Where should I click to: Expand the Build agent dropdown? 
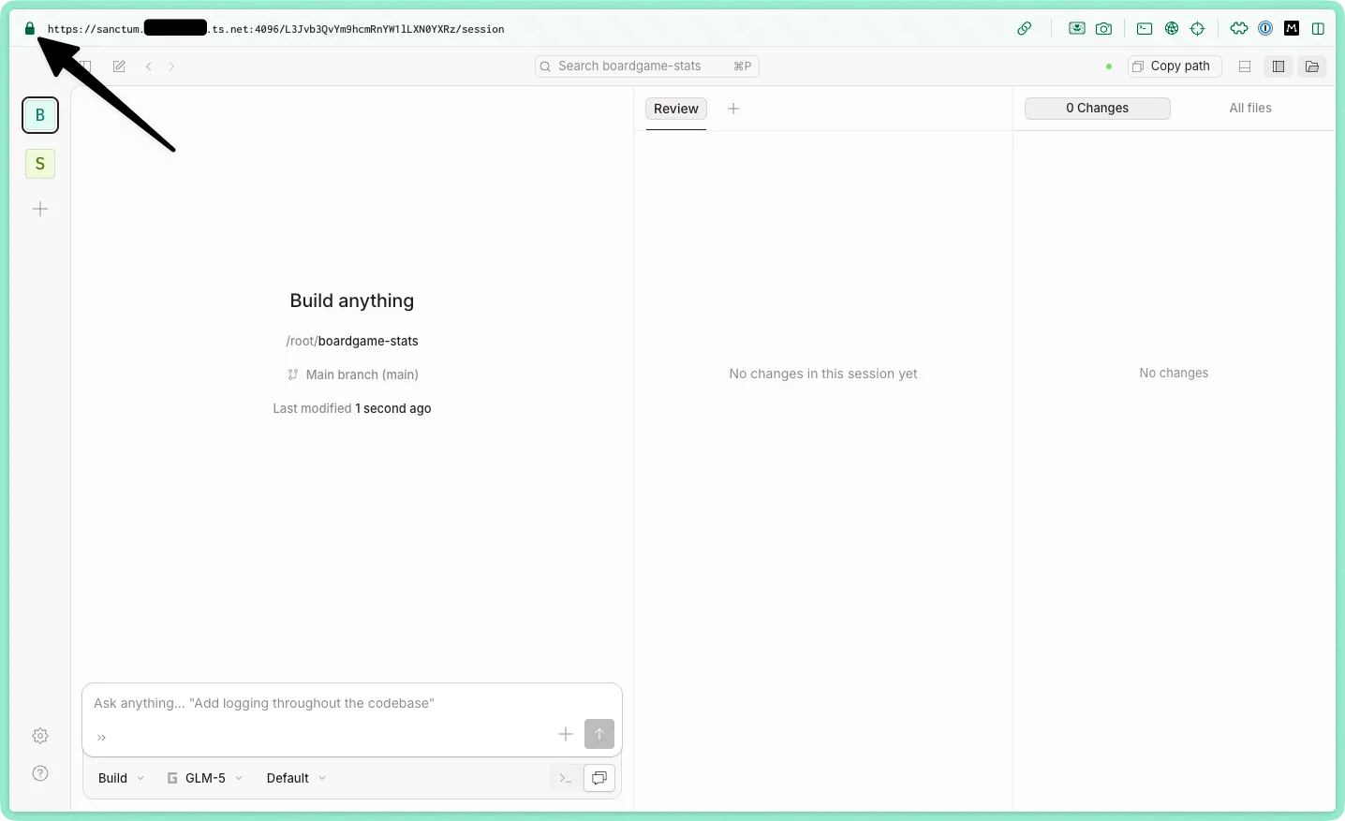coord(121,778)
